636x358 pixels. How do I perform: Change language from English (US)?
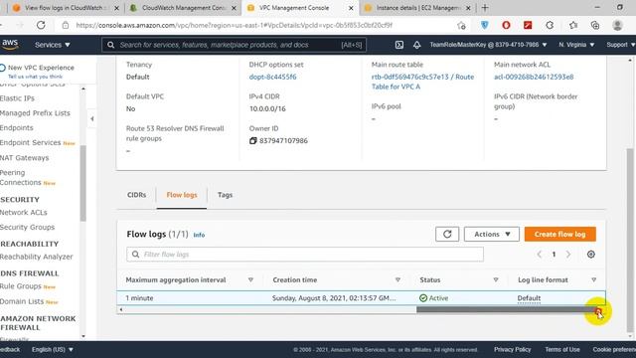(x=53, y=349)
